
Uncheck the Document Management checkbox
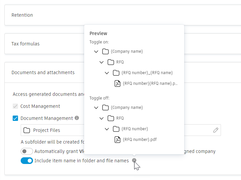click(x=15, y=118)
